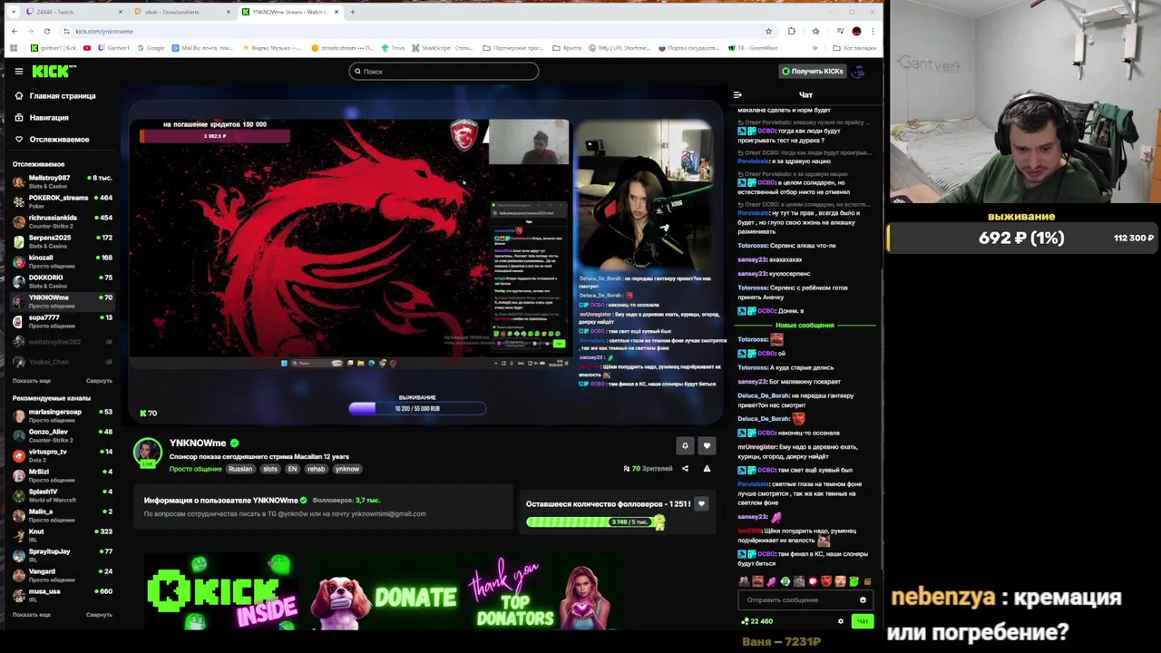Open DOKKORKI channel
This screenshot has height=653, width=1161.
(62, 280)
